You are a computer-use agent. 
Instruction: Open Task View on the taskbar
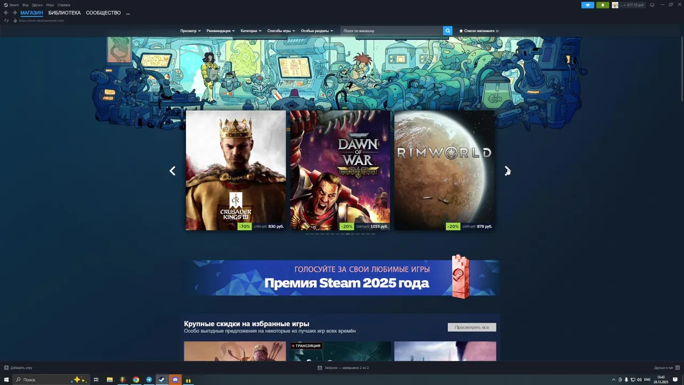click(x=96, y=380)
